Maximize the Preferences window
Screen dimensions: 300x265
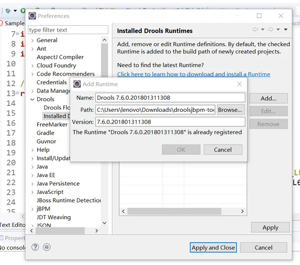click(259, 16)
